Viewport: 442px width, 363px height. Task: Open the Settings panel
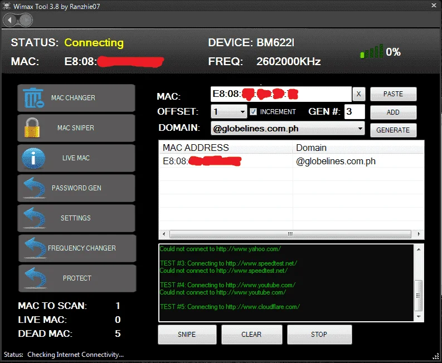pos(76,218)
